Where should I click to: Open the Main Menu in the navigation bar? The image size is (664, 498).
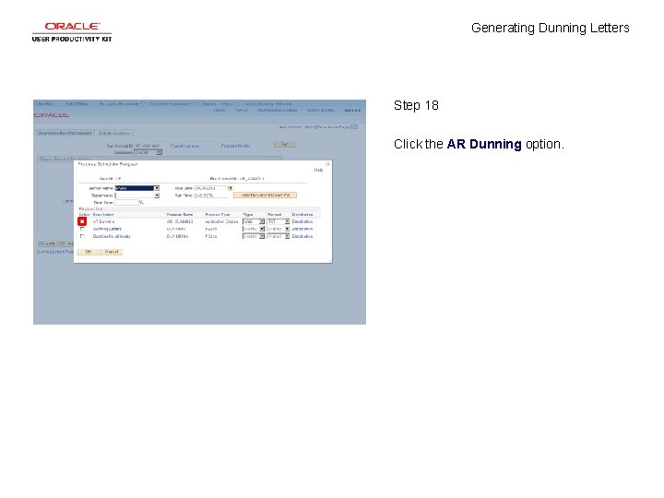click(x=77, y=103)
